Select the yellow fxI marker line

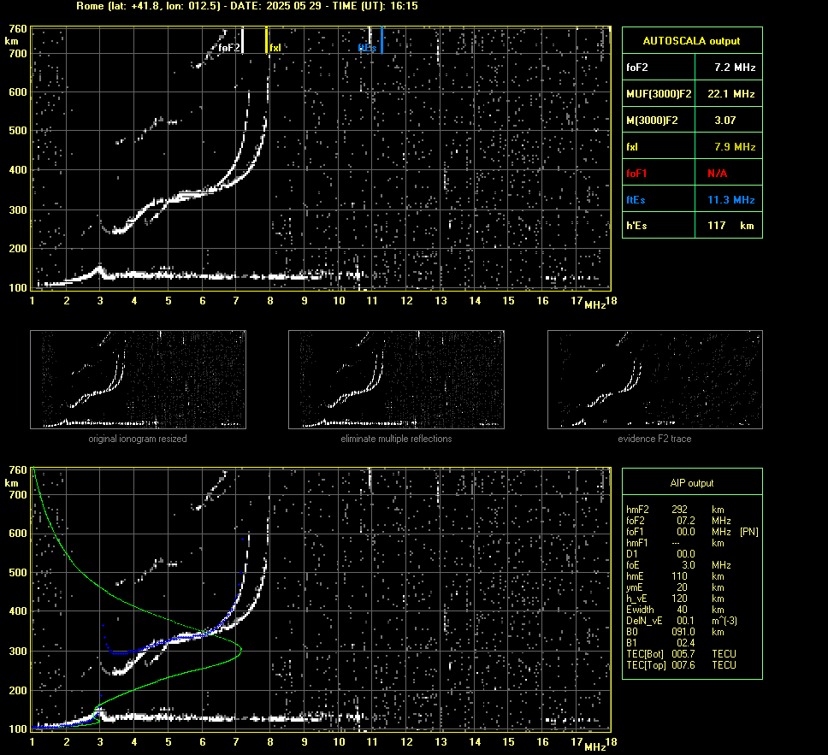pos(266,40)
